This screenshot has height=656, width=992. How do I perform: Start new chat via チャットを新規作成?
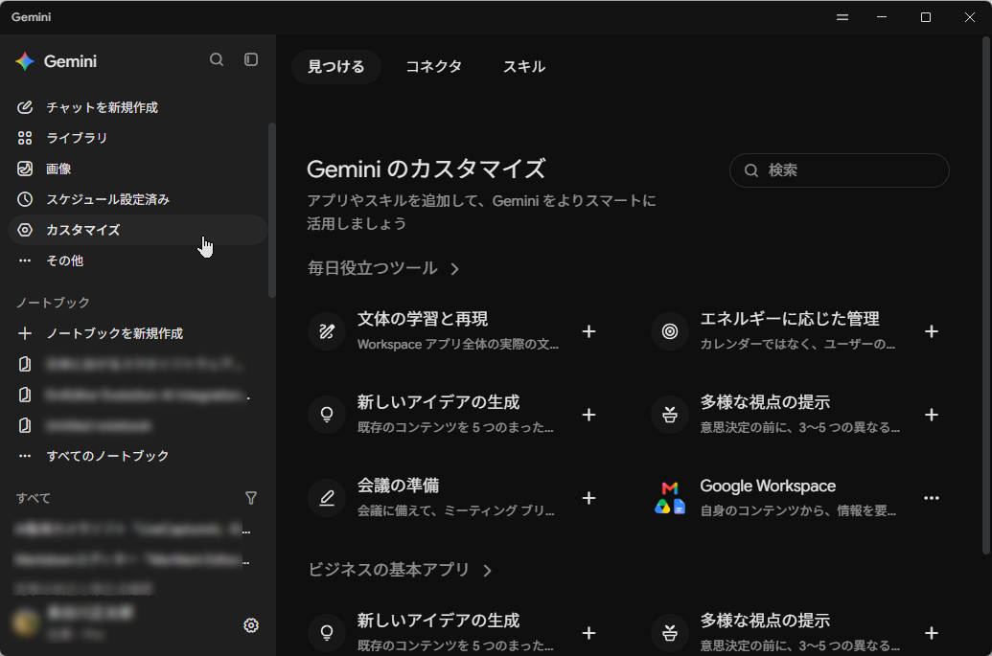point(138,107)
